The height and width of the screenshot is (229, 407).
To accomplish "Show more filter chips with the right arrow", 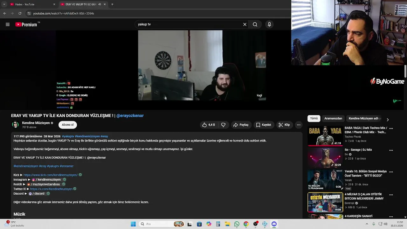I will (x=388, y=120).
